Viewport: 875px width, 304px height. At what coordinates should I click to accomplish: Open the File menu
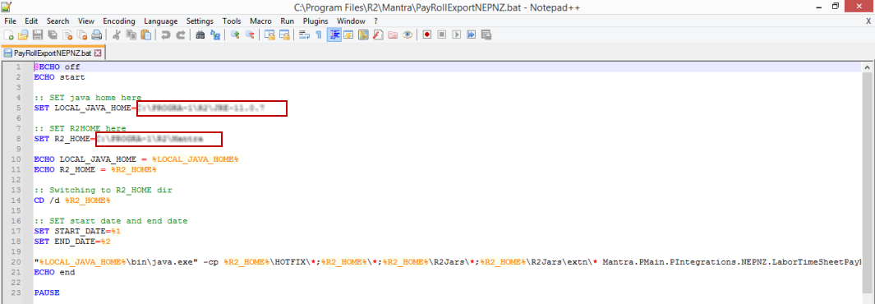click(x=10, y=21)
